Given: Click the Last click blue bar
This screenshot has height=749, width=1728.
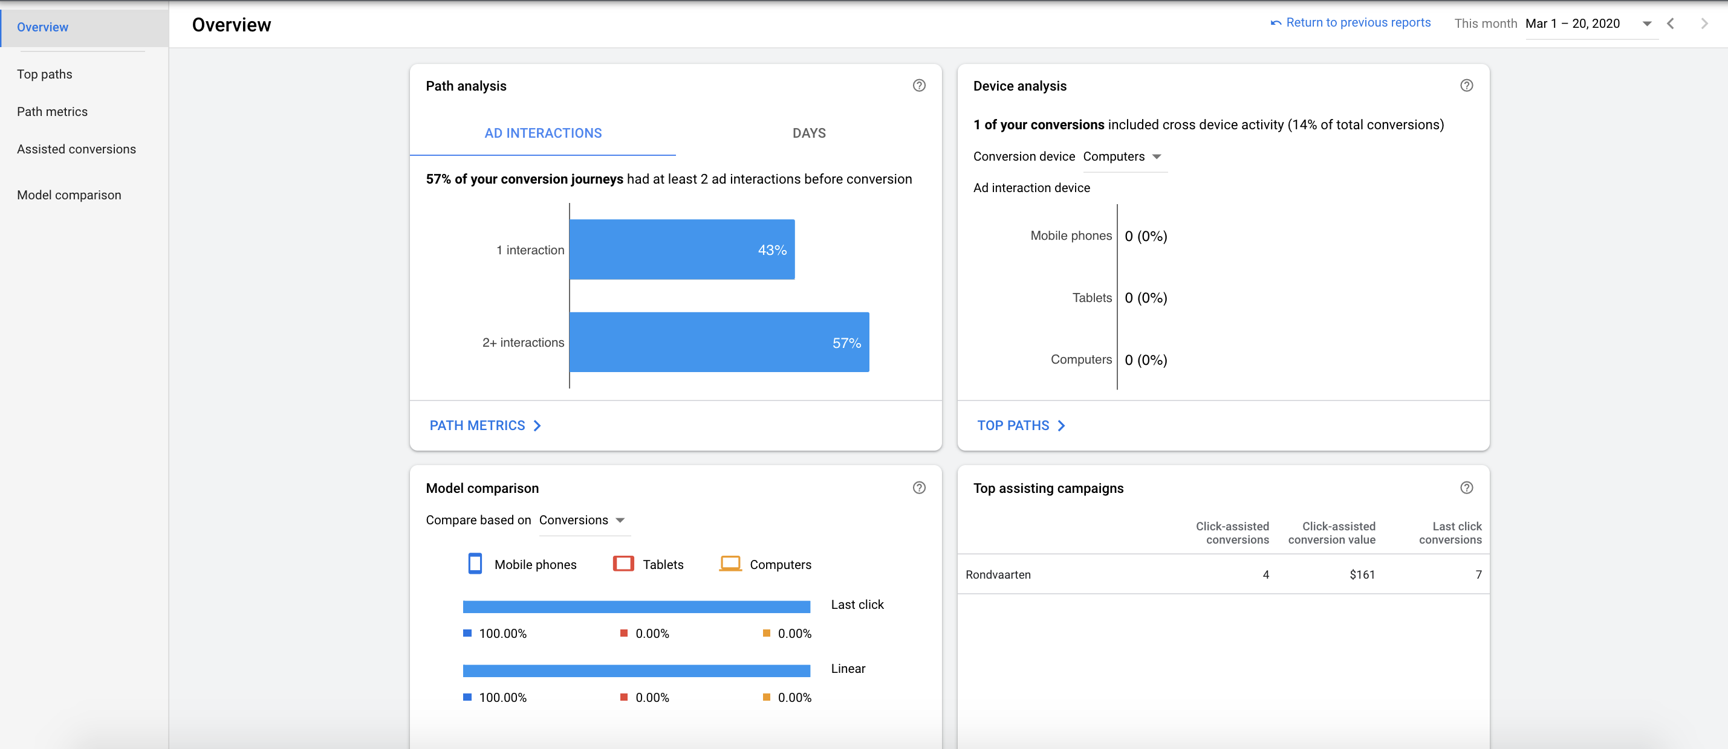Looking at the screenshot, I should (636, 607).
